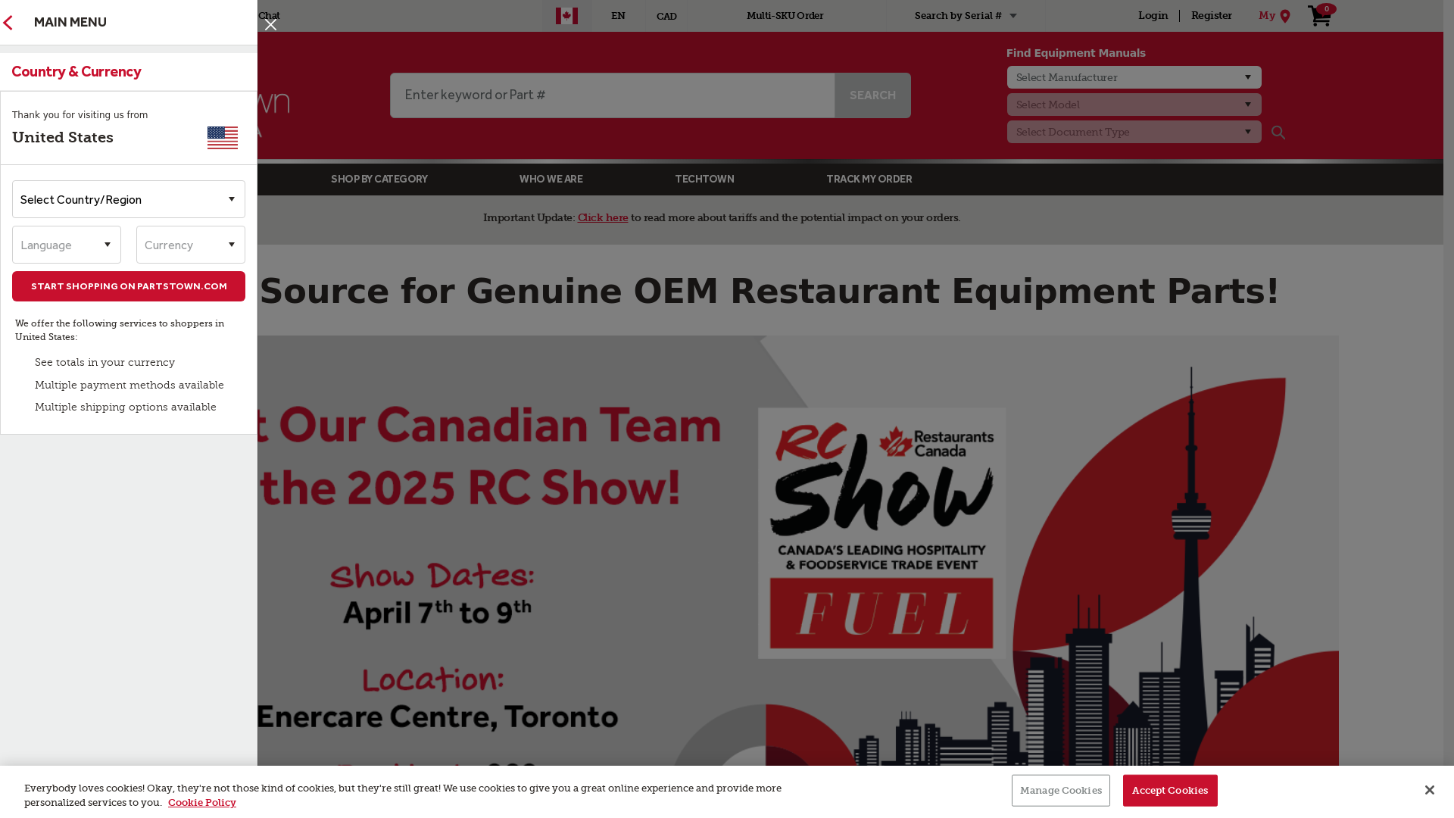
Task: Click Manage Cookies button
Action: 1060,791
